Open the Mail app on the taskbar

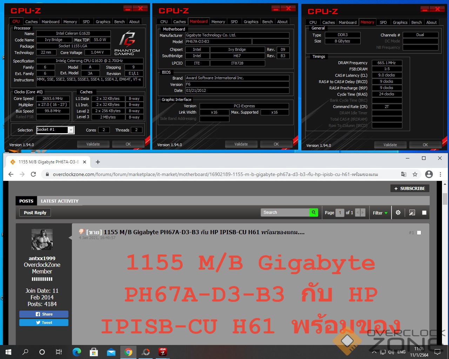click(111, 352)
